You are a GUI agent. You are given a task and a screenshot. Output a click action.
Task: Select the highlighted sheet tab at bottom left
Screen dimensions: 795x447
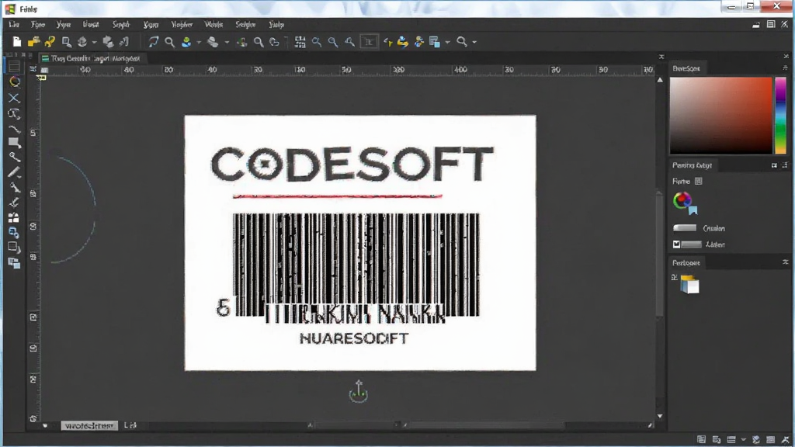tap(89, 426)
